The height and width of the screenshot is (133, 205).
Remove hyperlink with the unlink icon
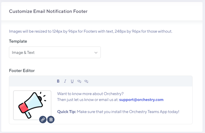point(86,81)
